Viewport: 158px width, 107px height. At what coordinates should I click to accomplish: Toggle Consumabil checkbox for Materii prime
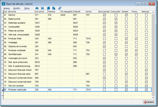point(116,19)
